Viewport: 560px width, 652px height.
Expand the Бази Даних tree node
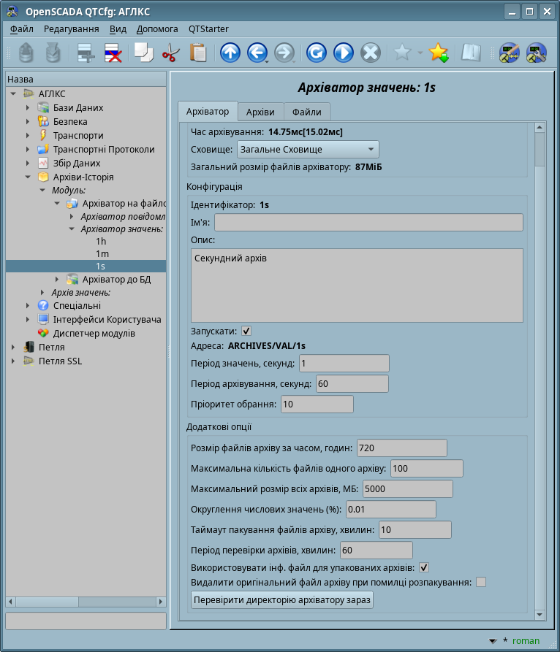tap(28, 108)
